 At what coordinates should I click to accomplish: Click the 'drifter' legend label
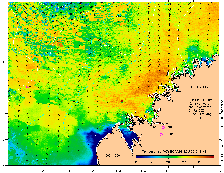169,134
